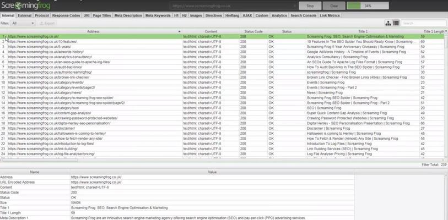
Task: Click the horizontal scrollbar under the table
Action: 39,160
